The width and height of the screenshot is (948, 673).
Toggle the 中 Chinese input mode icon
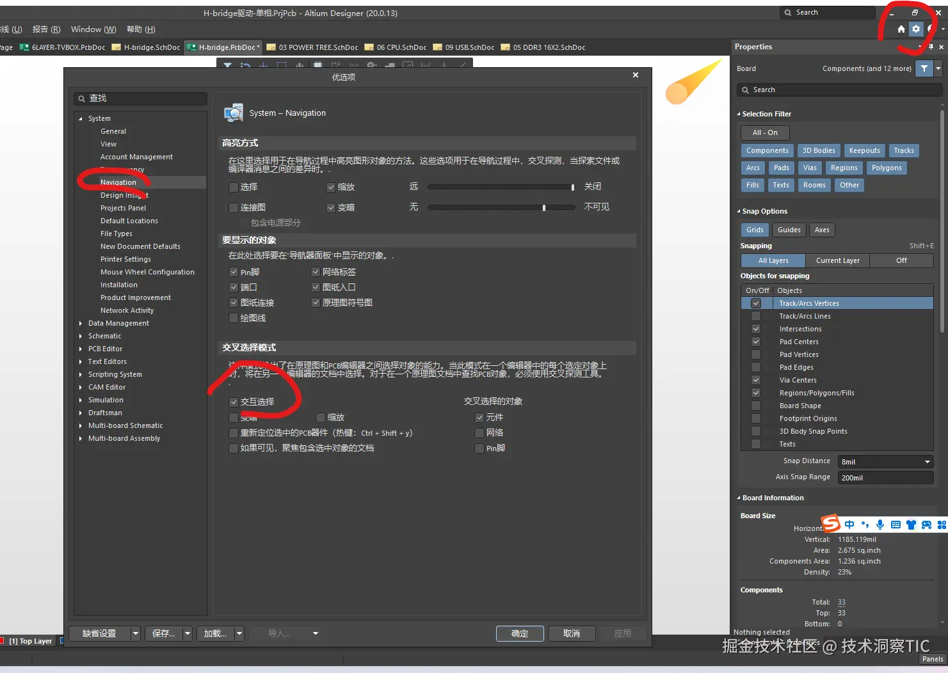tap(849, 525)
